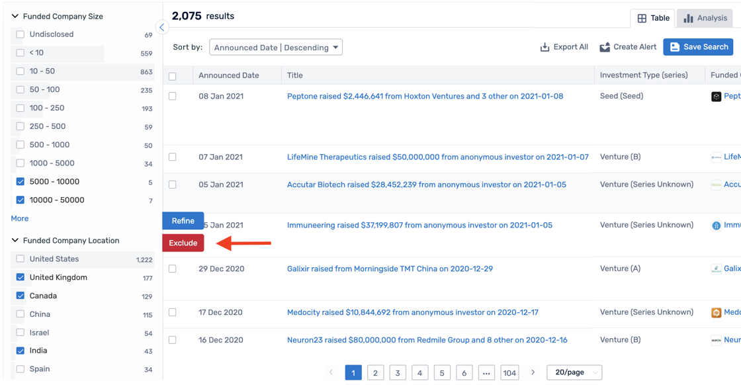Open the LifeMine Therapeutics funding round link
Viewport: 741px width, 385px height.
coord(437,157)
